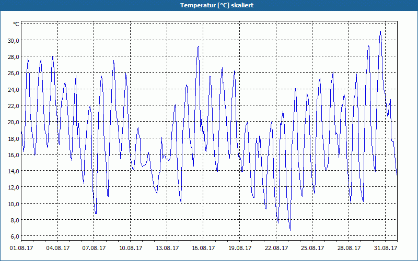Click the 12,0 y-axis label
This screenshot has height=261, width=418.
click(14, 187)
